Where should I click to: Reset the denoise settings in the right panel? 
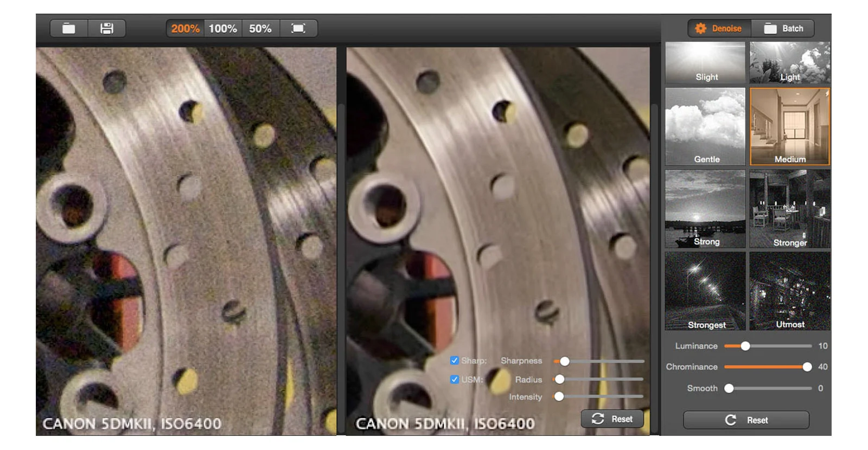click(x=746, y=420)
